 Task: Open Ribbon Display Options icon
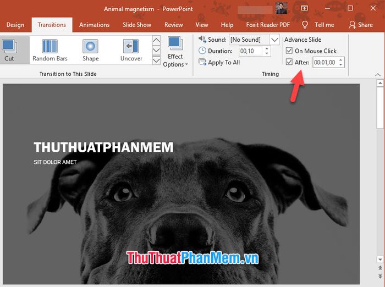click(x=305, y=8)
